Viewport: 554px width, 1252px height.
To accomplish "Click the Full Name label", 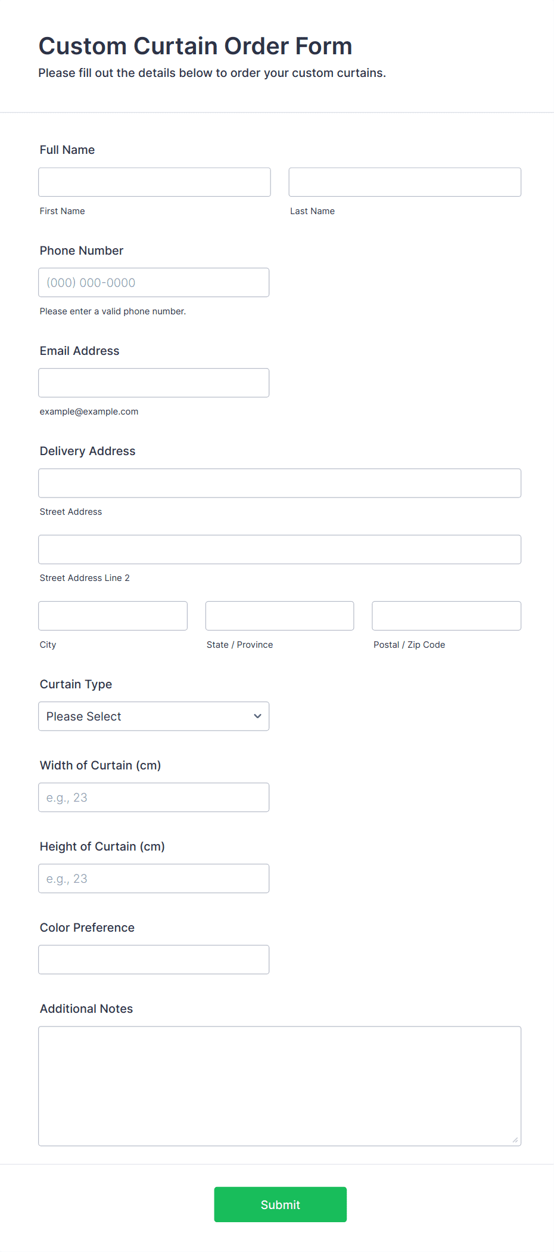I will [x=67, y=150].
